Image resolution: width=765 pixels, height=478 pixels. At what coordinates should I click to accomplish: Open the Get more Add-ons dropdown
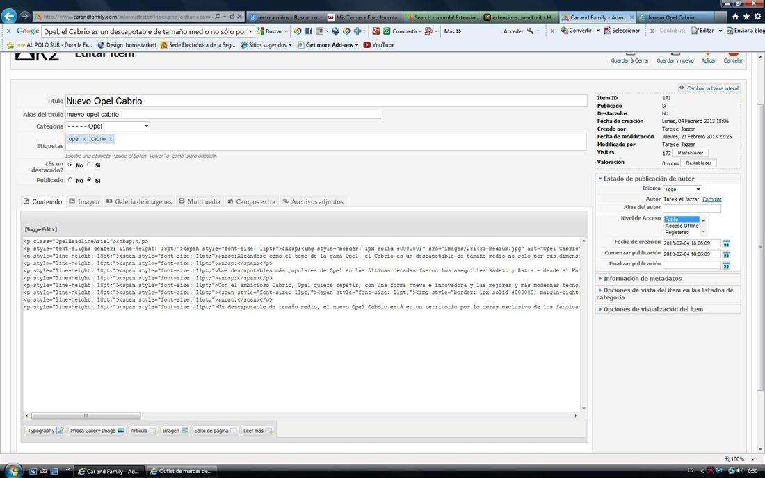pos(328,45)
